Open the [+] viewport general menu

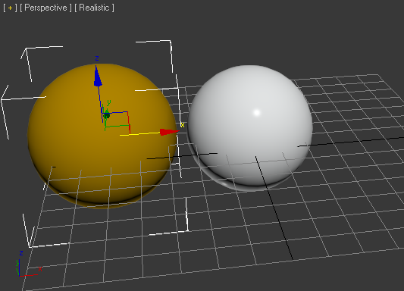click(x=10, y=8)
